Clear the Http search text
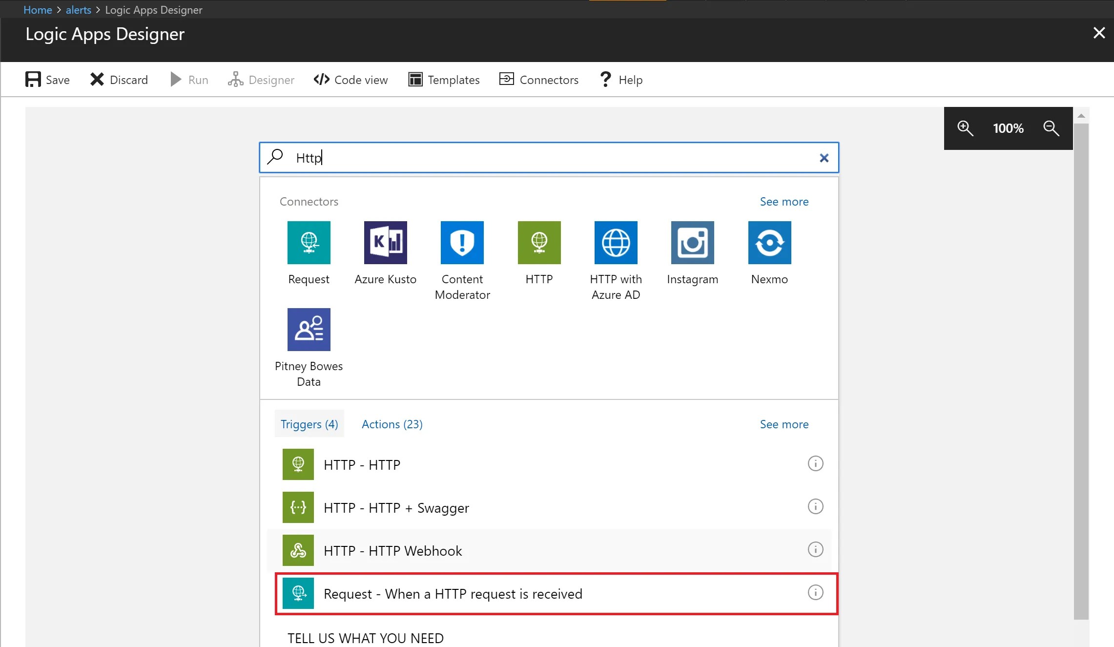The width and height of the screenshot is (1114, 647). (x=824, y=158)
